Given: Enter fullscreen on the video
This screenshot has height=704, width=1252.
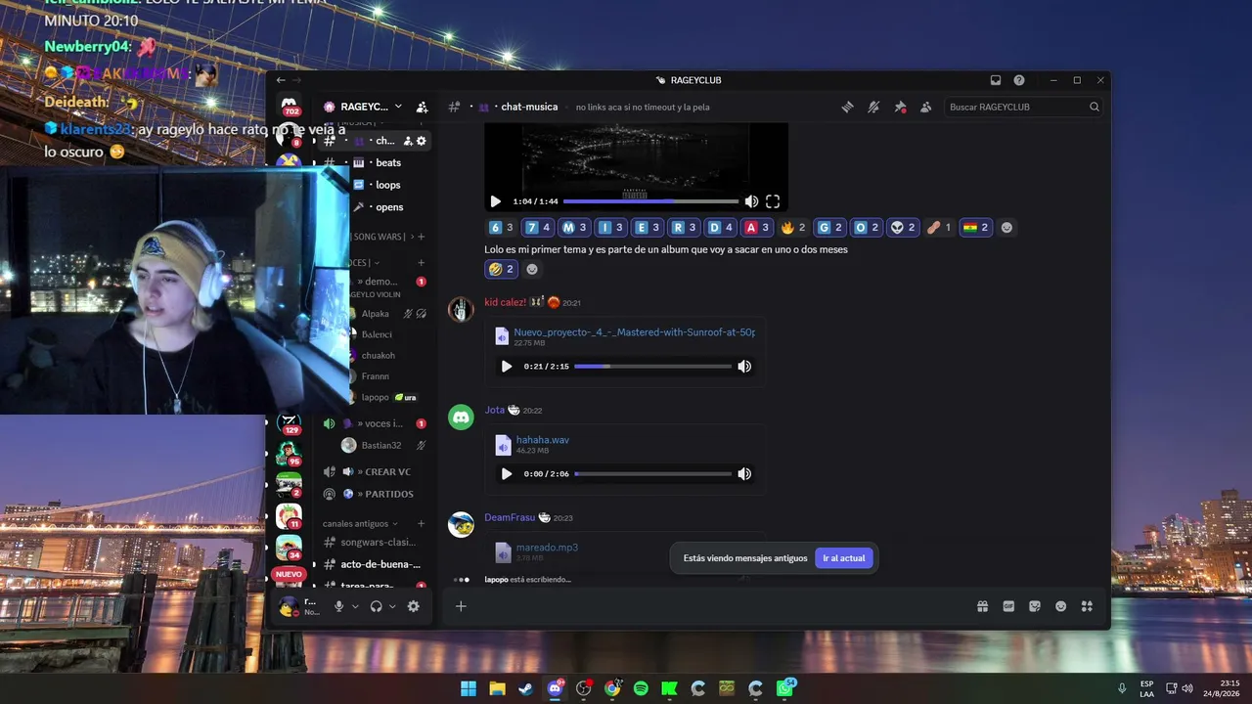Looking at the screenshot, I should tap(773, 201).
